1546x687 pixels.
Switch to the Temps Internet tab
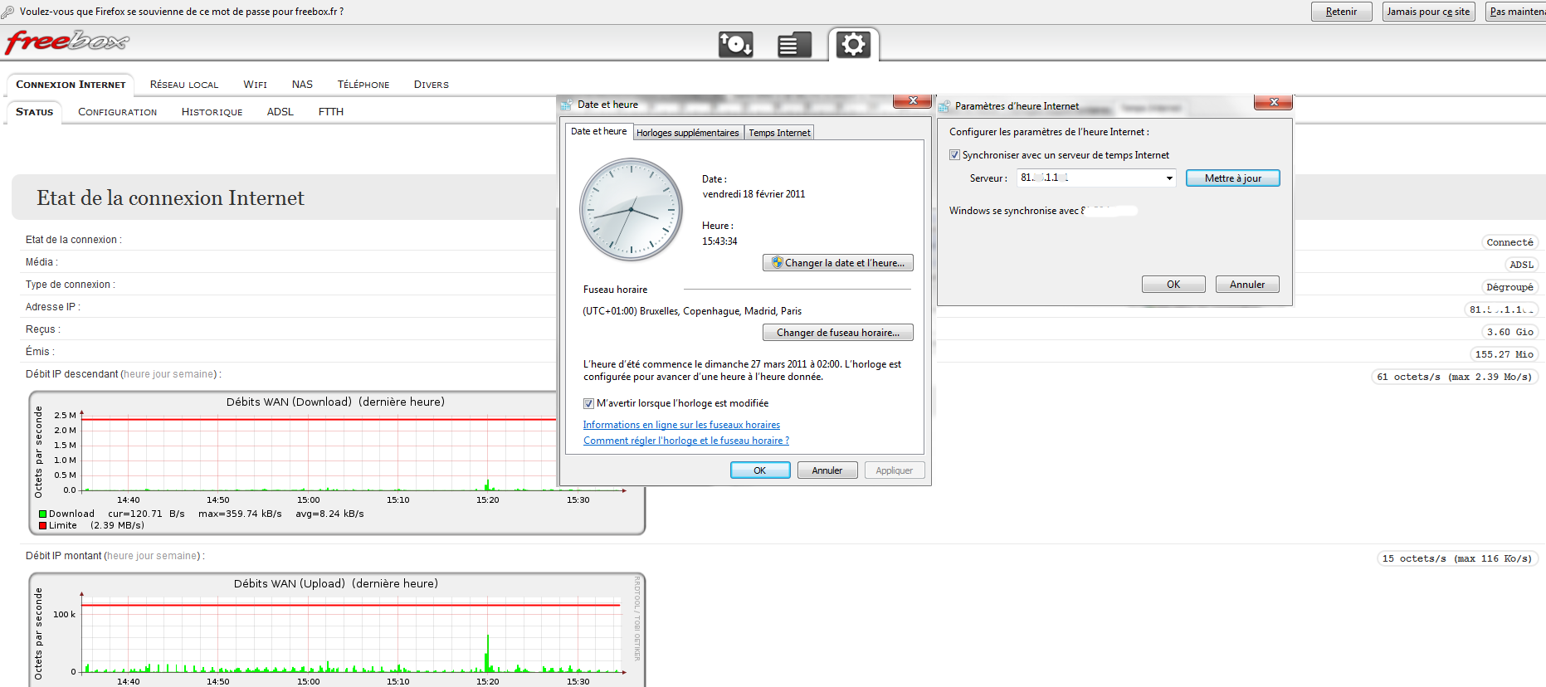point(779,133)
